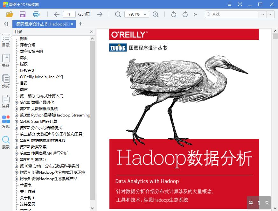Open a PDF file with folder icon

(10, 14)
